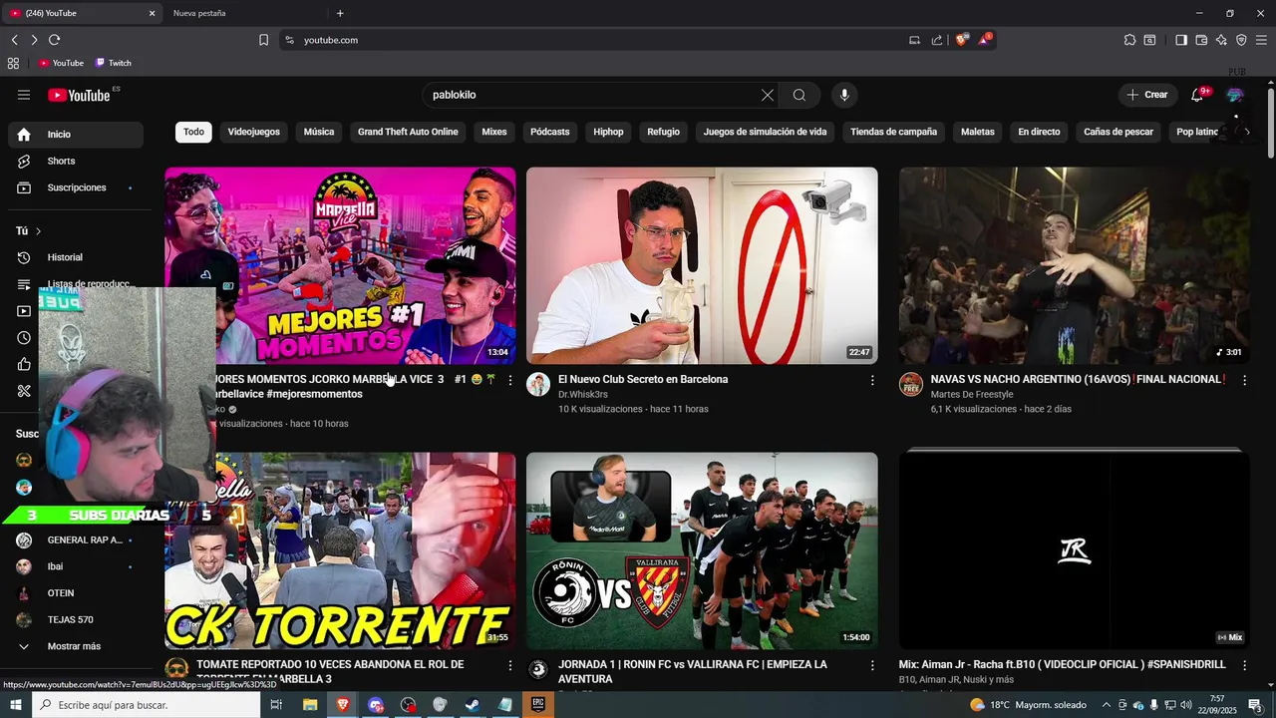The height and width of the screenshot is (718, 1276).
Task: Open the Martes De Freestyle channel link
Action: [x=972, y=395]
